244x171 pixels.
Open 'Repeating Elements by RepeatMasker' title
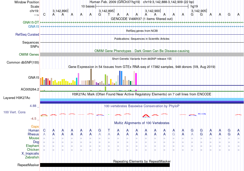[142, 161]
